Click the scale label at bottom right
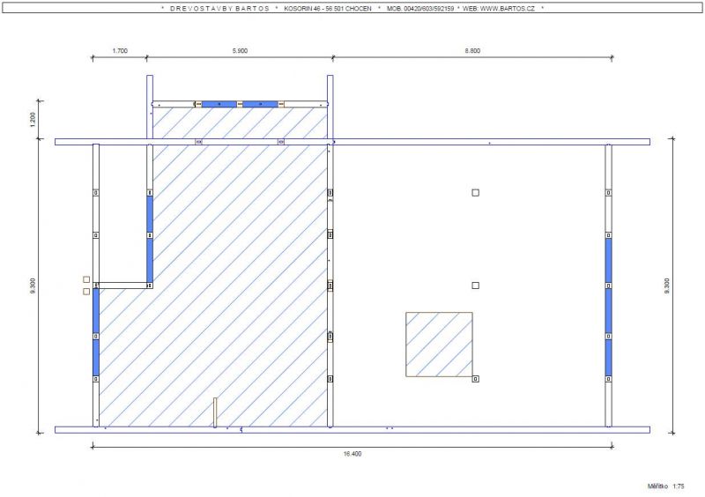This screenshot has height=497, width=705. 666,486
